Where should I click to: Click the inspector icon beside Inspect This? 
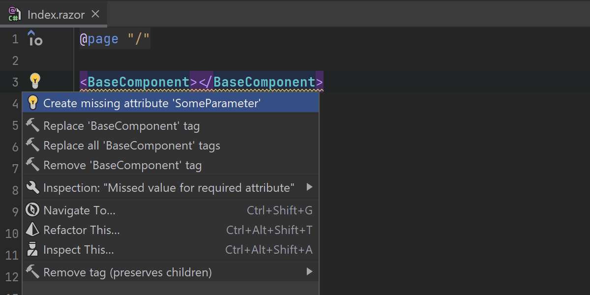coord(32,250)
